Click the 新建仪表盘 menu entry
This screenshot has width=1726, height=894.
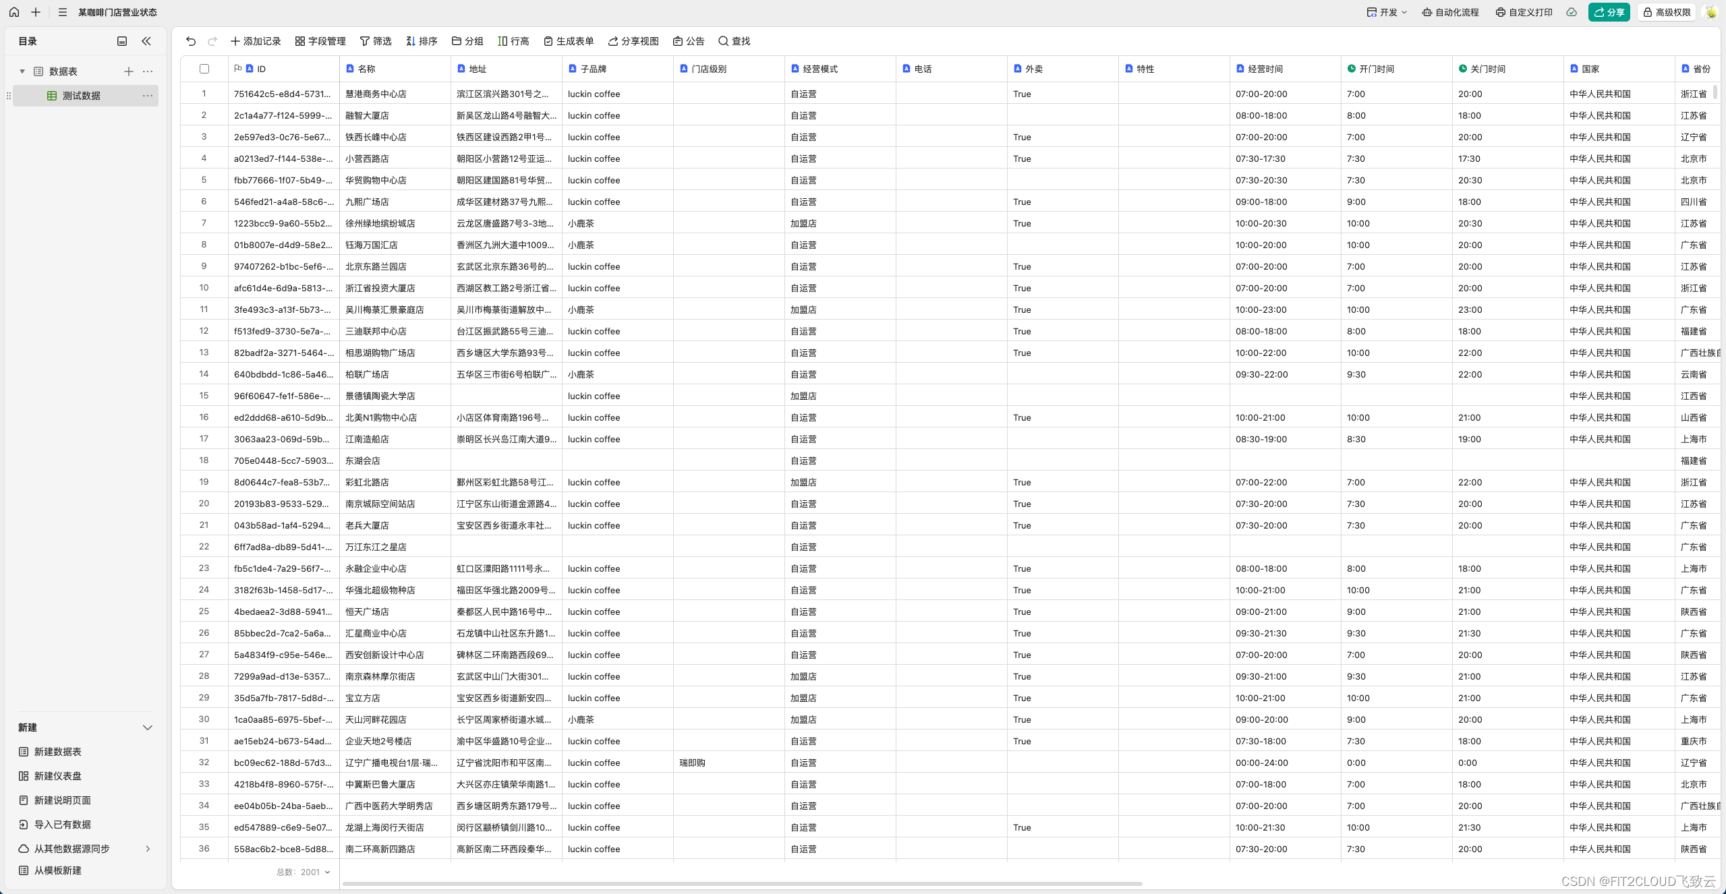[x=57, y=776]
